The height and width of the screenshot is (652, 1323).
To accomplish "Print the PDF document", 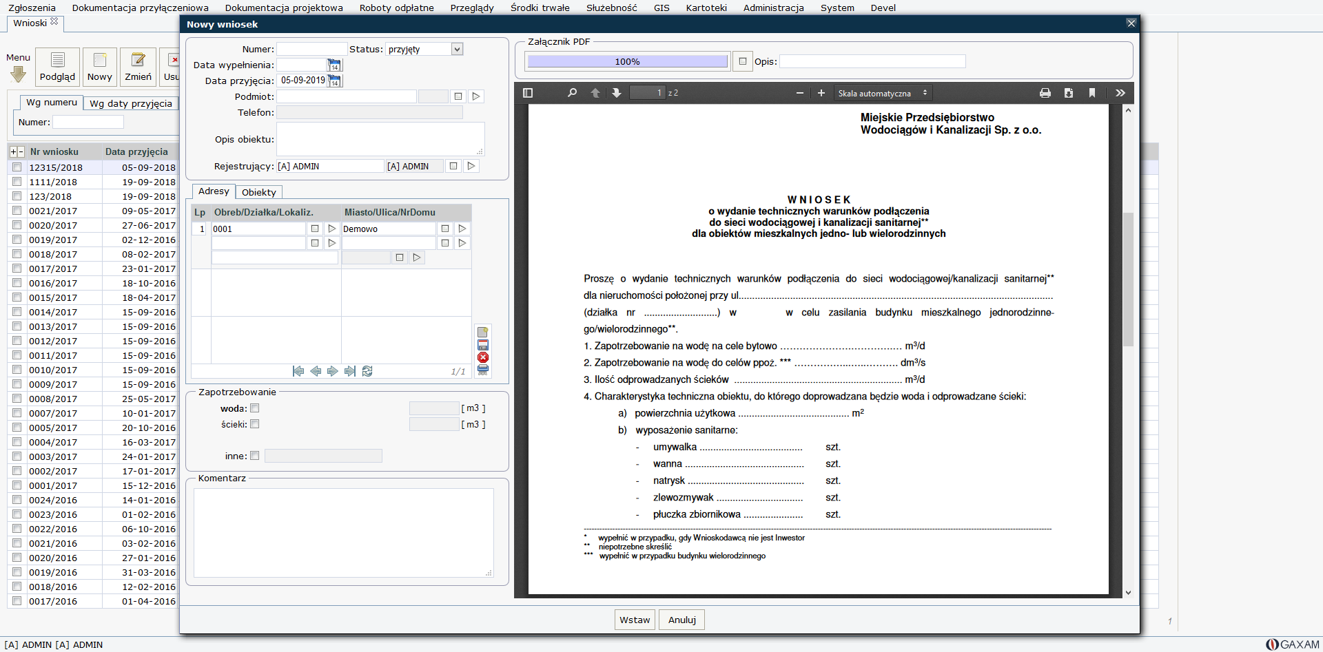I will [x=1045, y=93].
